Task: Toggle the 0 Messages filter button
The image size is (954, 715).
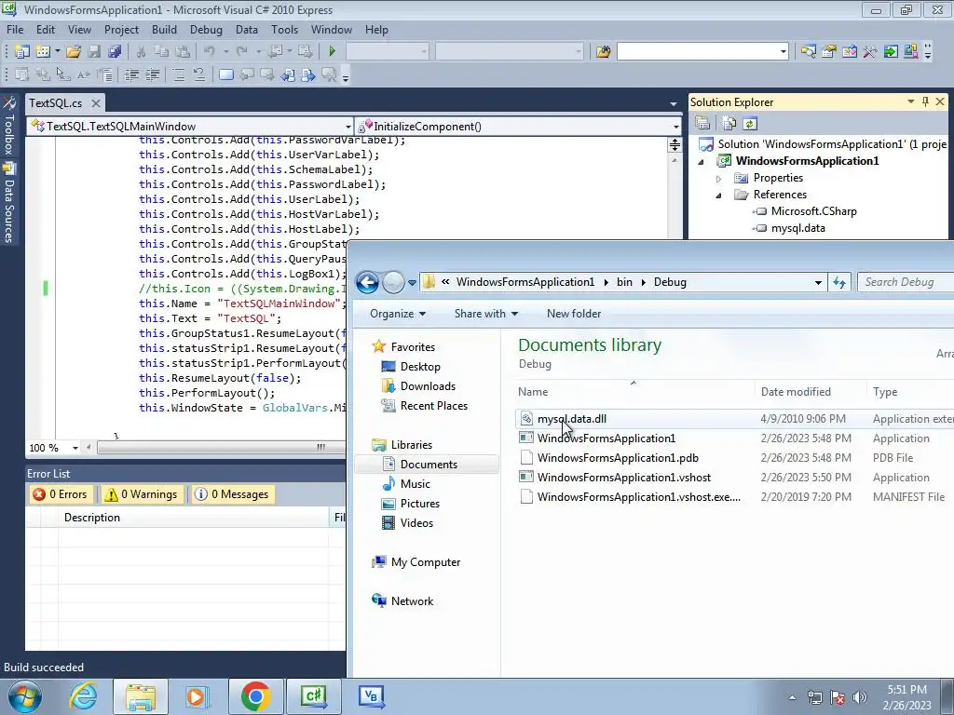Action: pyautogui.click(x=232, y=494)
